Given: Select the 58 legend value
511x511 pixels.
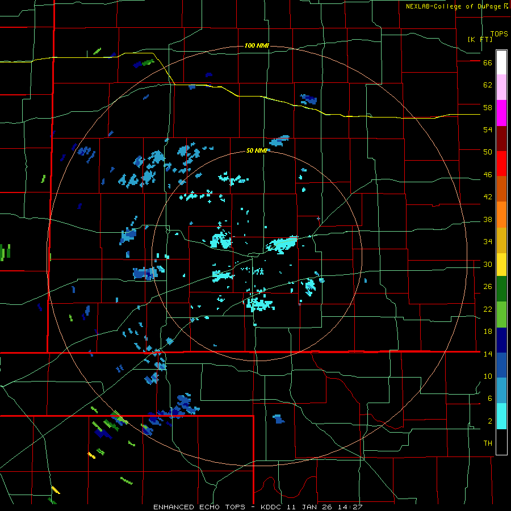Looking at the screenshot, I should point(488,107).
